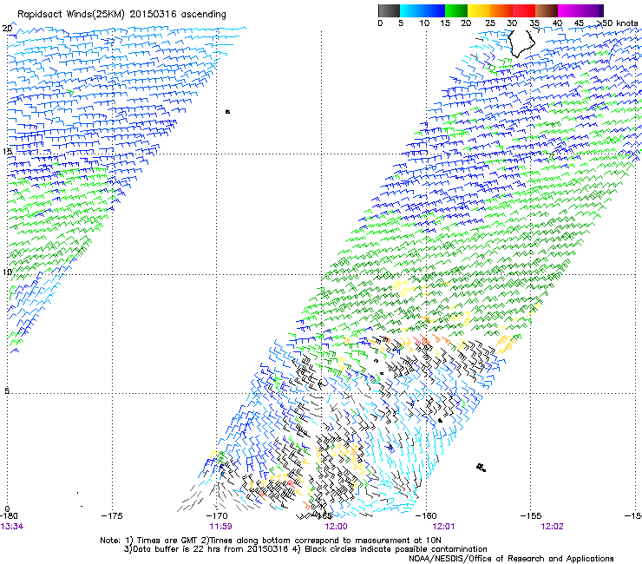The width and height of the screenshot is (642, 564).
Task: Click the purple time stamp '12:01'
Action: click(444, 527)
